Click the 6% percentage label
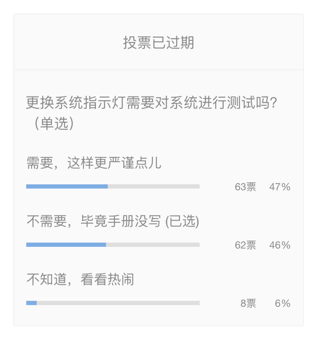Image resolution: width=315 pixels, height=338 pixels. pos(282,303)
